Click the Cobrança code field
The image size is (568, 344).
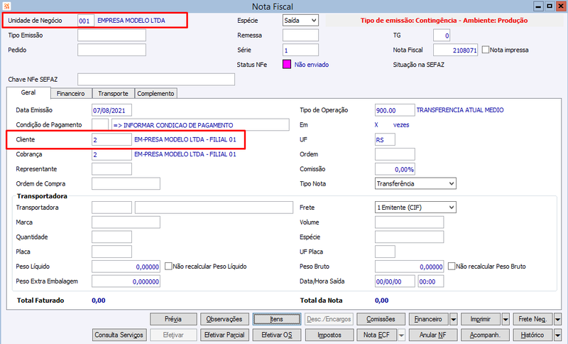click(x=111, y=154)
